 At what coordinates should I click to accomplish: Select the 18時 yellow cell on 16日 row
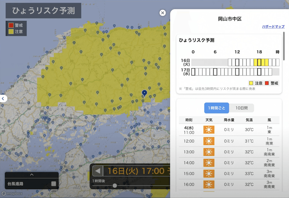259,62
